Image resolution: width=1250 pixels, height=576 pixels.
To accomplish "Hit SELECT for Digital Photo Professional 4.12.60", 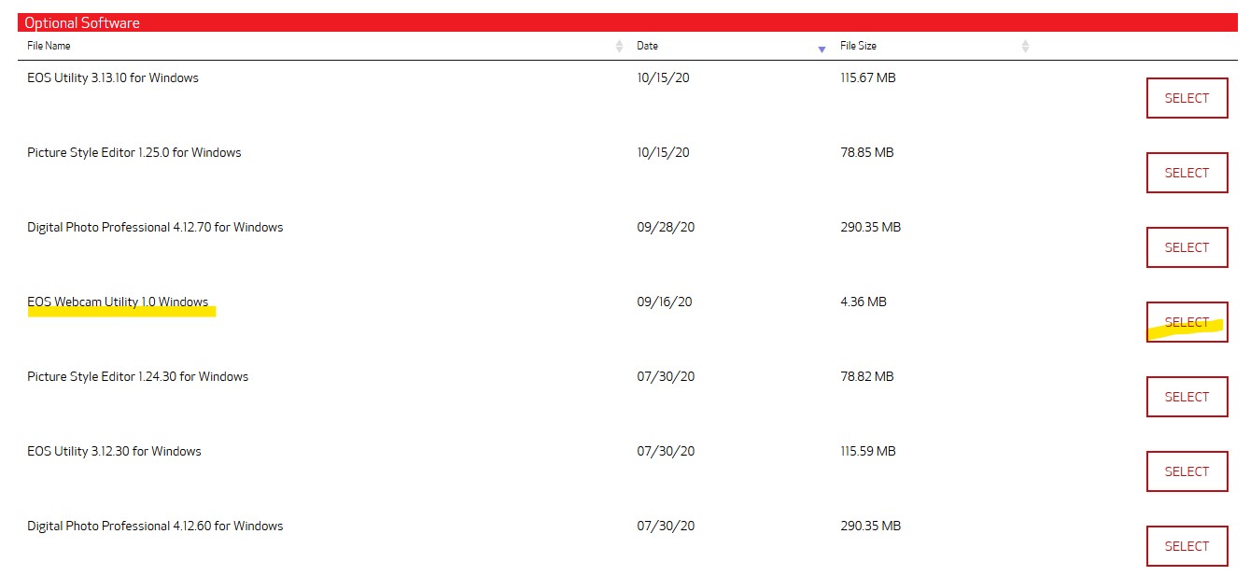I will tap(1187, 546).
